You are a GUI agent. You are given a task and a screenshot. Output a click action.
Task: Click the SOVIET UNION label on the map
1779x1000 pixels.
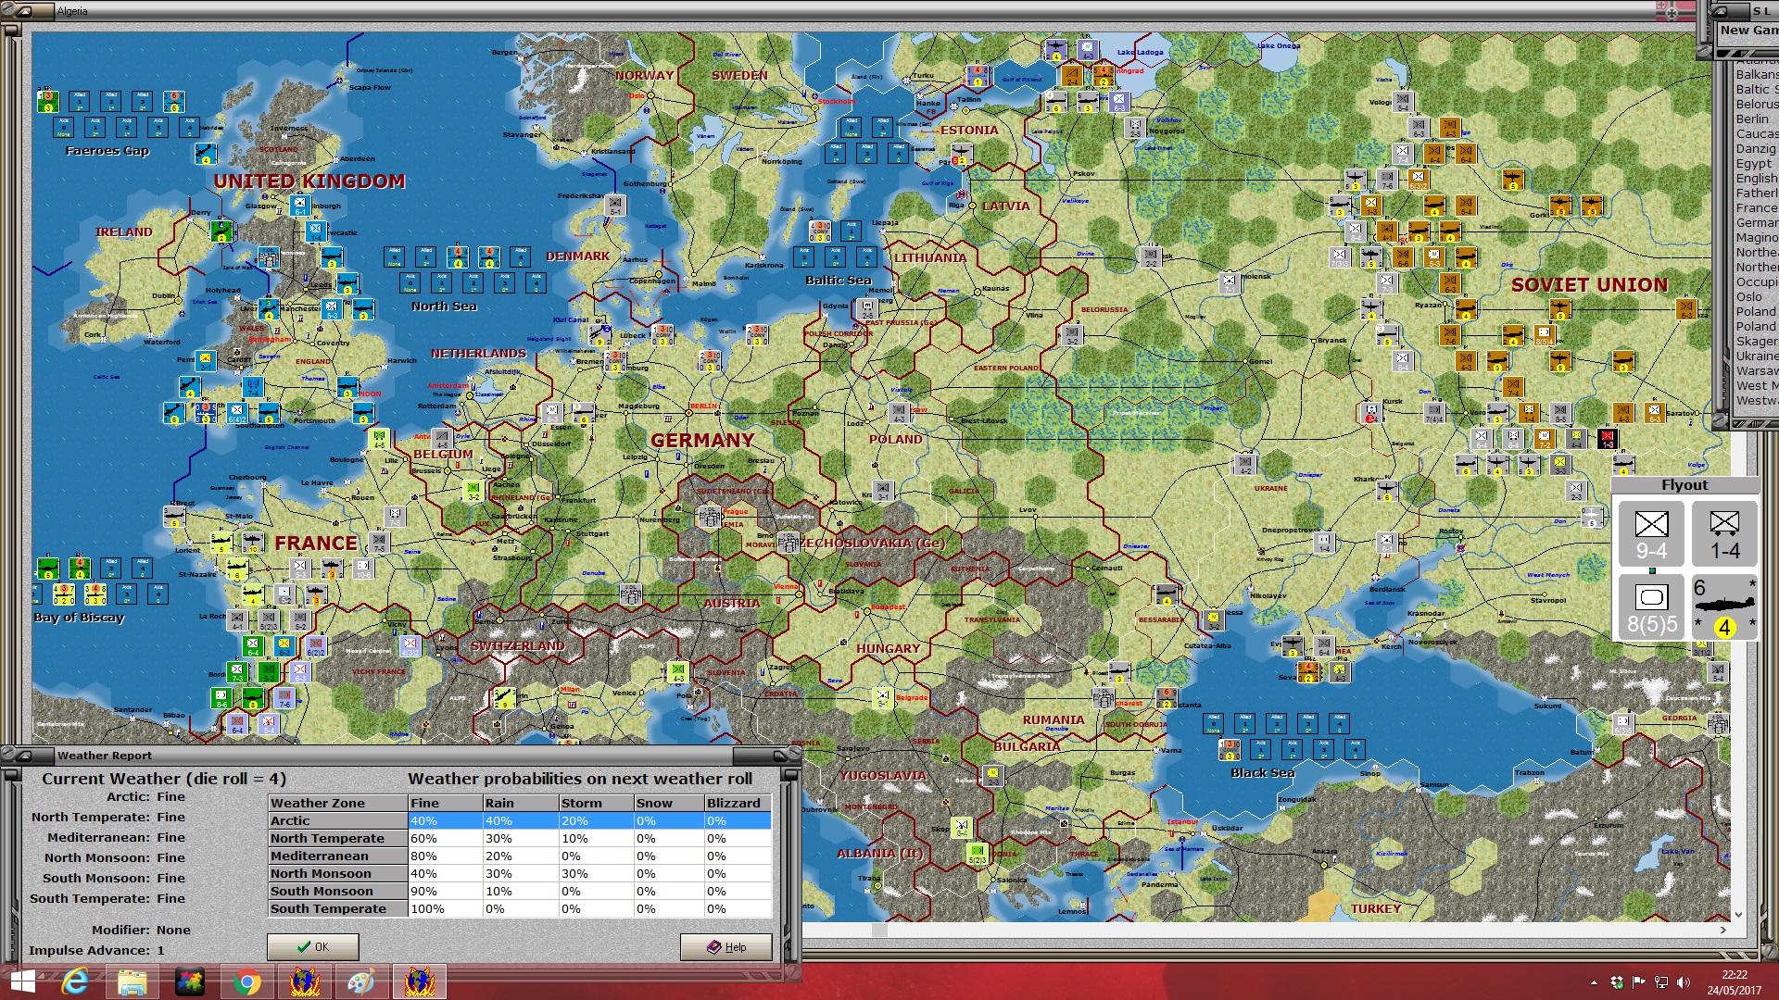[x=1589, y=285]
